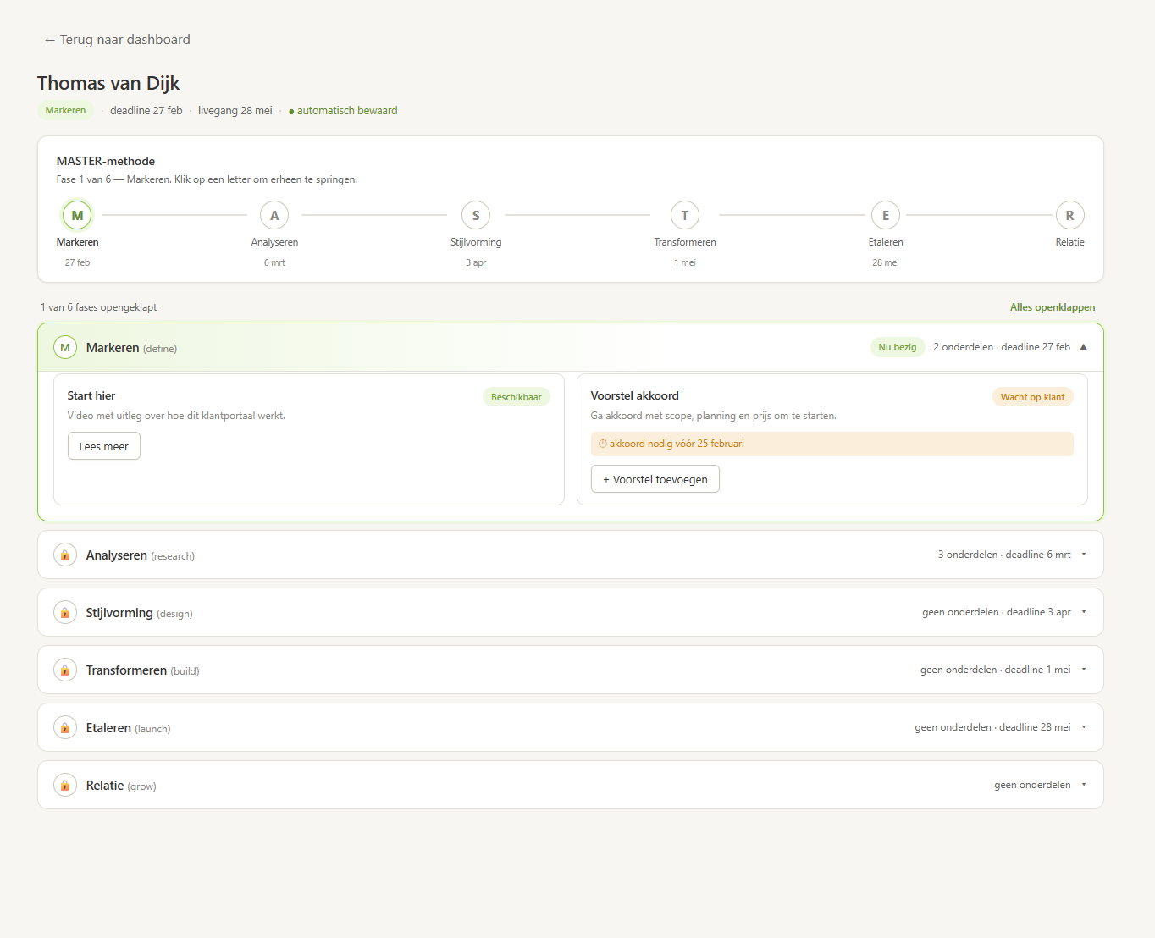Click the Alles openklappen link

pos(1053,307)
